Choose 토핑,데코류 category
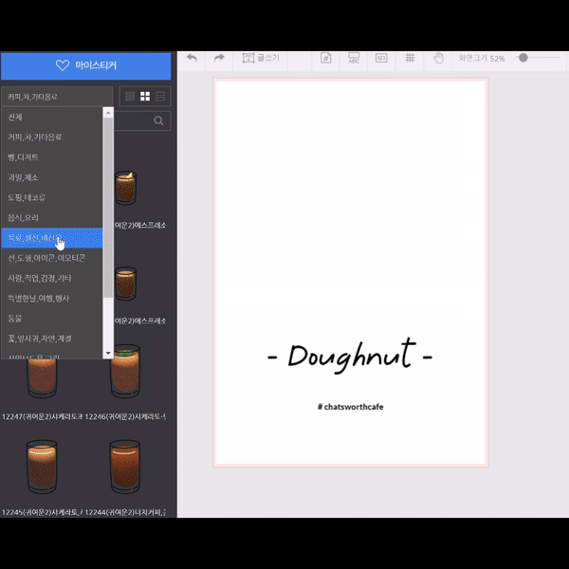The height and width of the screenshot is (569, 569). point(52,197)
